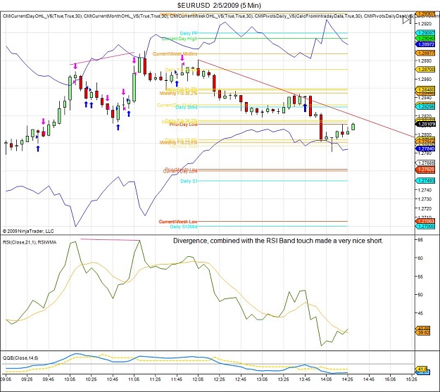This screenshot has width=440, height=392.
Task: Select the red descending trend line on the price chart
Action: (x=306, y=99)
